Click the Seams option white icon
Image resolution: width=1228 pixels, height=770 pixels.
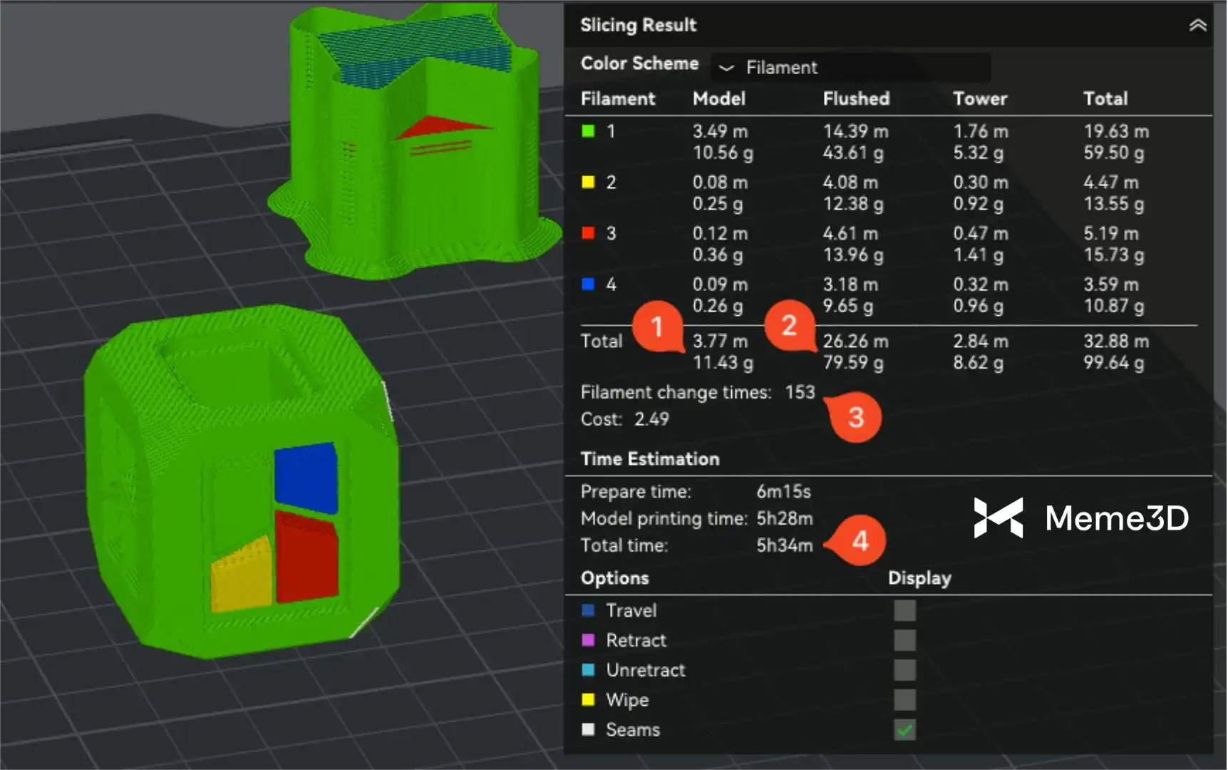point(588,729)
